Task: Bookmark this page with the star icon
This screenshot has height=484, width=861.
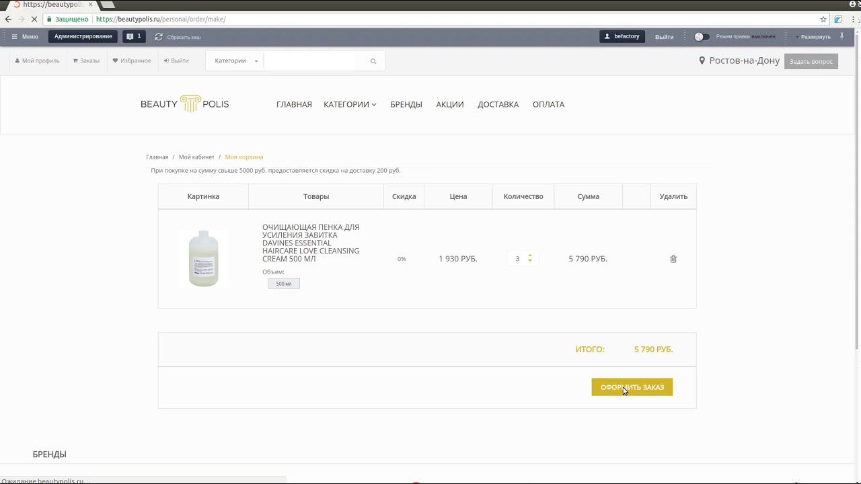Action: point(823,19)
